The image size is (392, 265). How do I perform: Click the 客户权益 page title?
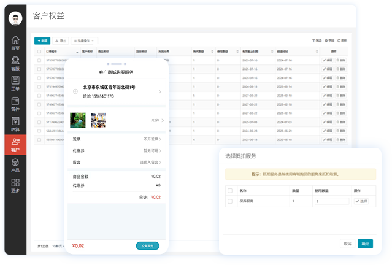[48, 16]
